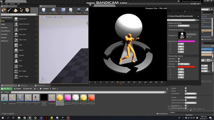This screenshot has height=120, width=214.
Task: Adjust the Pivot Size slider field
Action: pyautogui.click(x=183, y=64)
